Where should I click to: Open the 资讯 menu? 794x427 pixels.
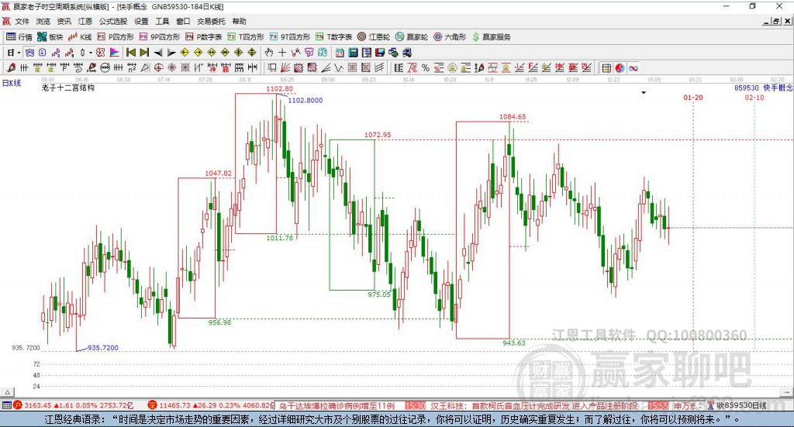click(x=64, y=21)
